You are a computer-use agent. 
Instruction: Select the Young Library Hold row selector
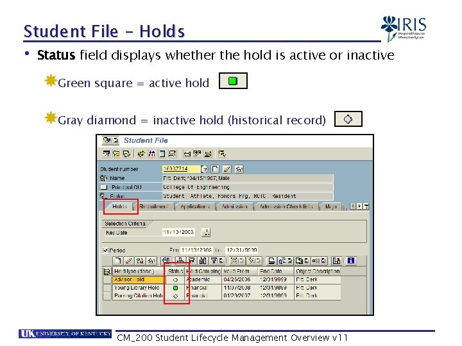[x=107, y=288]
